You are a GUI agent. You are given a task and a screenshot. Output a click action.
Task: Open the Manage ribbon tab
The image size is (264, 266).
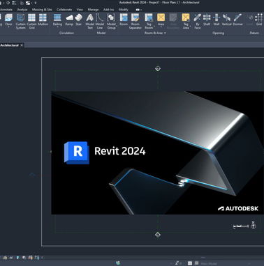(93, 10)
